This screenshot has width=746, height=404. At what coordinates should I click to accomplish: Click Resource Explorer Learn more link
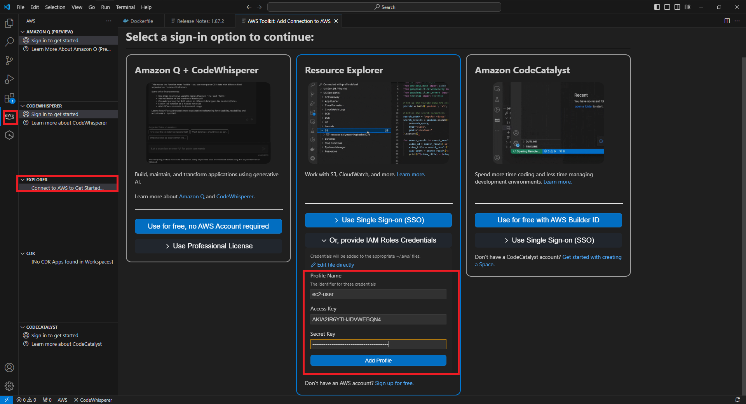[x=411, y=174]
